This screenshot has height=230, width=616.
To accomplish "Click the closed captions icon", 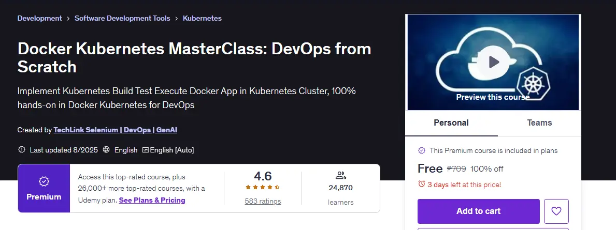I will [146, 150].
